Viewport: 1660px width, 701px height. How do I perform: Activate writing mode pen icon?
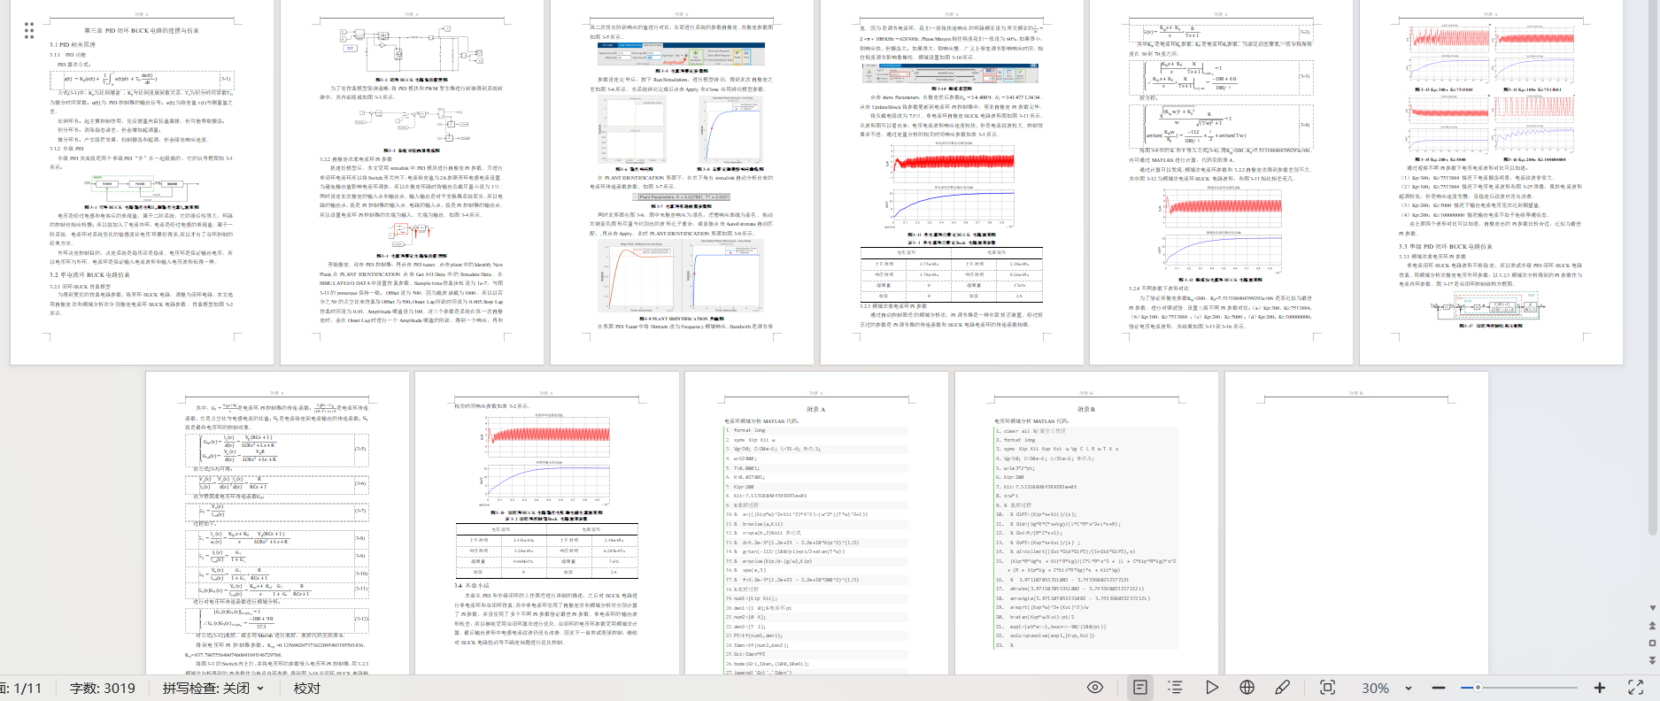click(1282, 688)
